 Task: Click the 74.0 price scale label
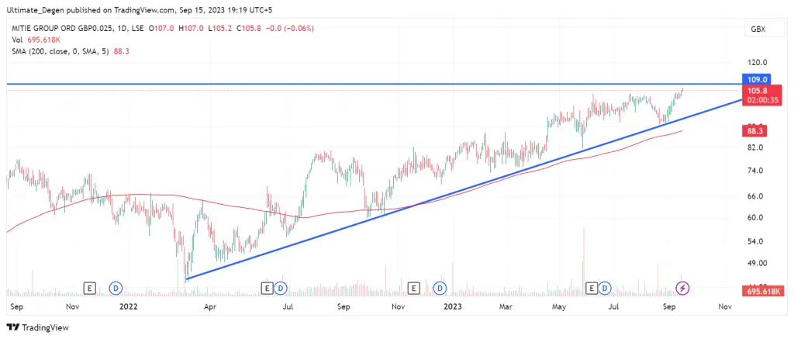click(754, 170)
